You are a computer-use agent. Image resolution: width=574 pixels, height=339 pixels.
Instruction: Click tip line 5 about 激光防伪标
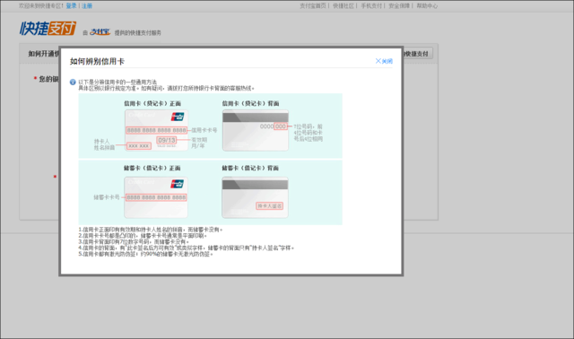145,254
